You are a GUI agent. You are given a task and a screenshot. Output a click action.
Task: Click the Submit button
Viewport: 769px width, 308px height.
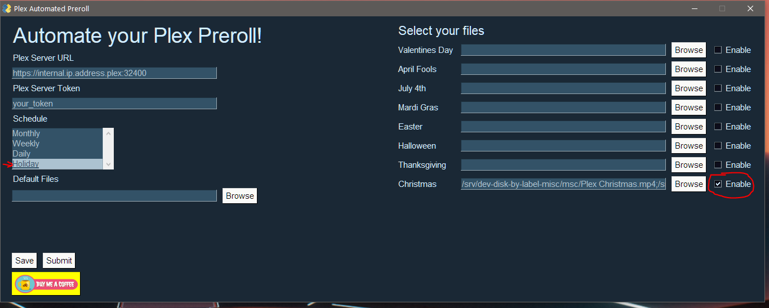(59, 261)
